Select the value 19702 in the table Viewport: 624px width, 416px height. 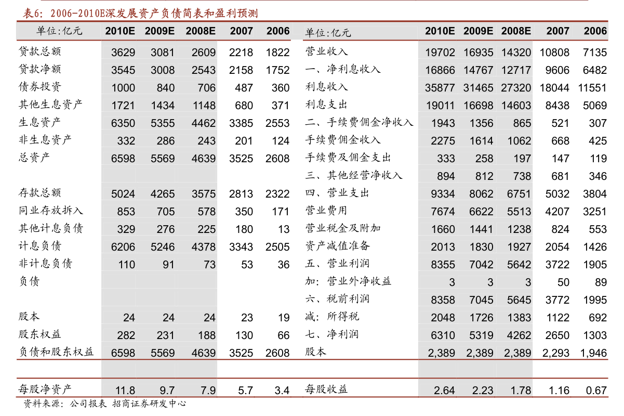440,53
